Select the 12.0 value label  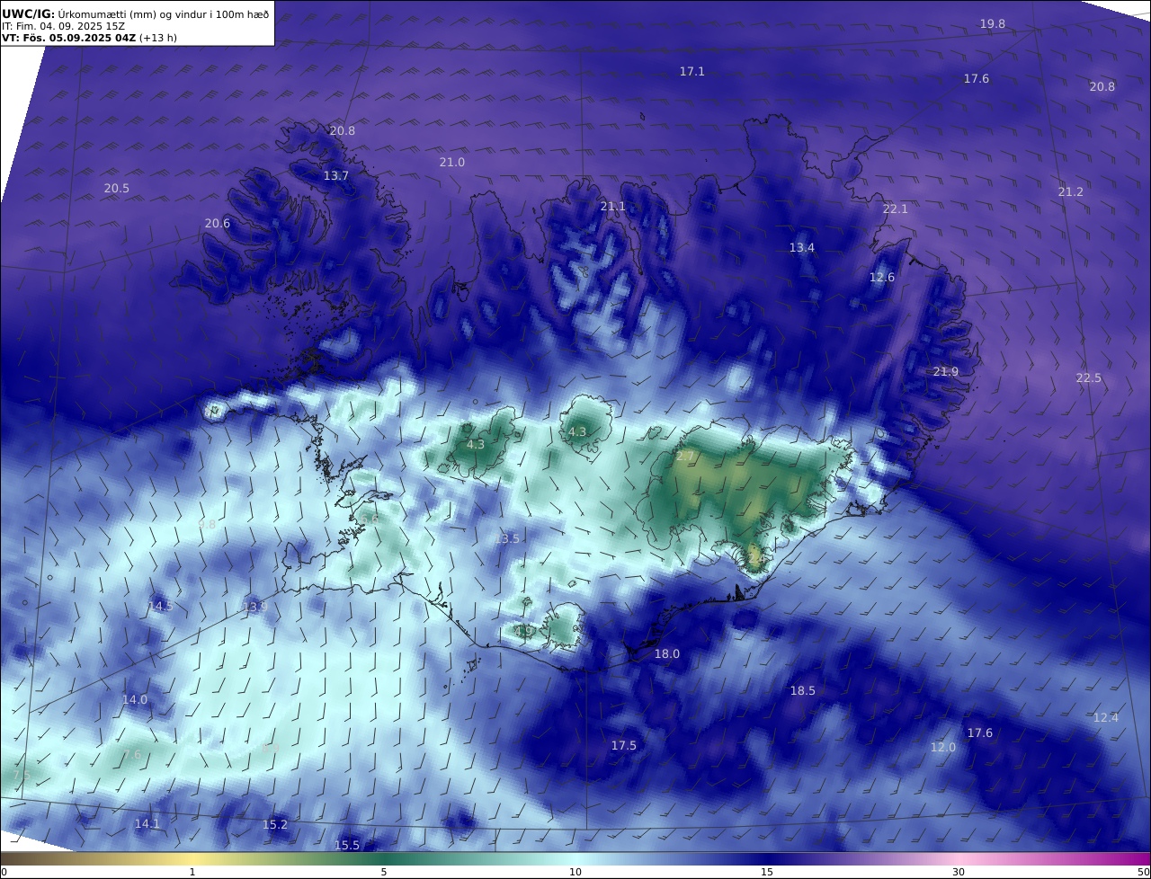point(943,748)
